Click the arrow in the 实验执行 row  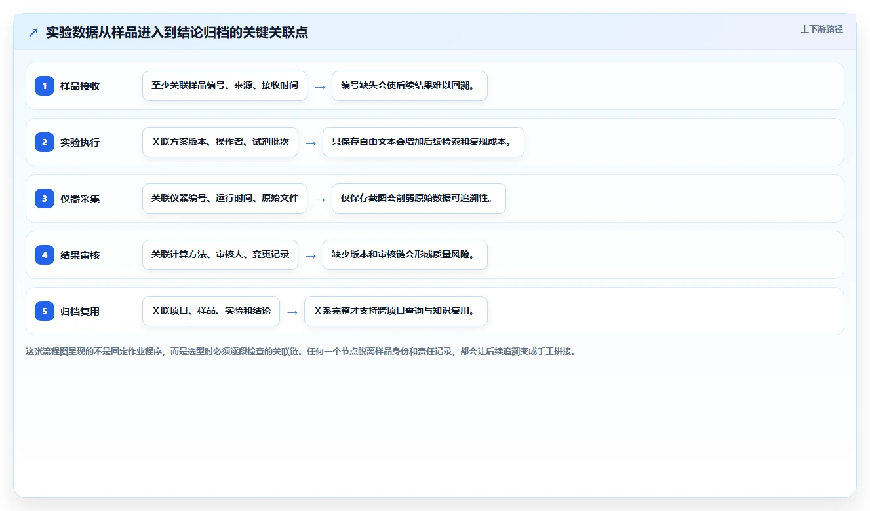pyautogui.click(x=311, y=143)
